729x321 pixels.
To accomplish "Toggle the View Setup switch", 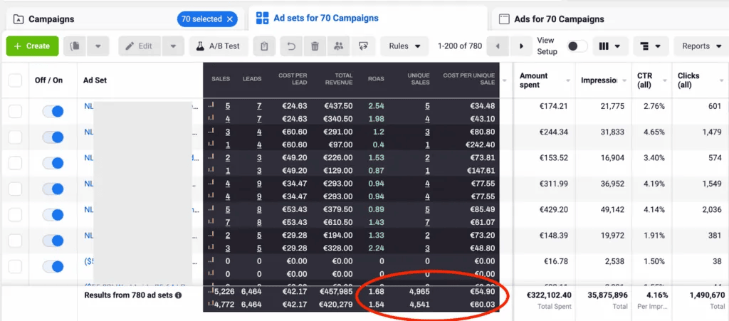I will (x=577, y=46).
